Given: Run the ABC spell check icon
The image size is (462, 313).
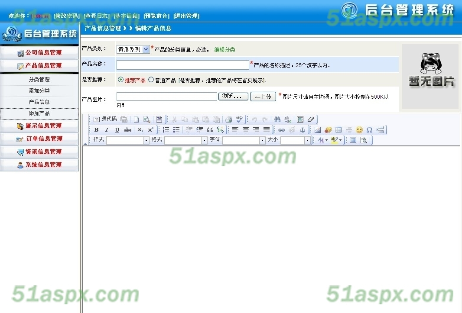Looking at the screenshot, I should click(x=239, y=119).
